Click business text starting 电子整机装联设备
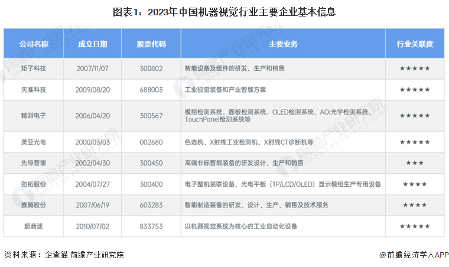The height and width of the screenshot is (267, 449). pos(282,184)
